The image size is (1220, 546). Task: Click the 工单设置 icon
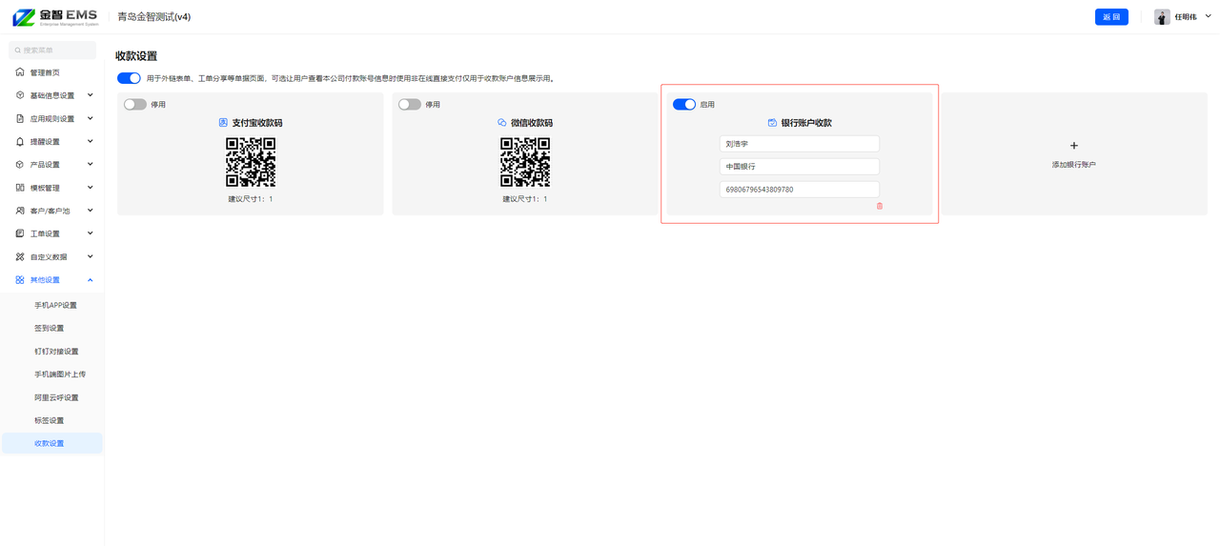[x=20, y=233]
